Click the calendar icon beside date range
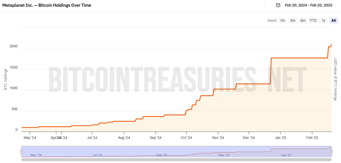Viewport: 341px width, 163px height. point(278,5)
